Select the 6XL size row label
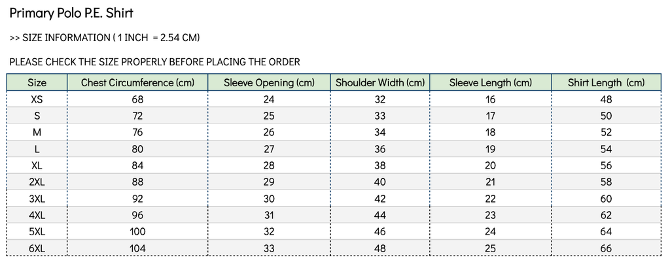The width and height of the screenshot is (670, 264). coord(37,248)
